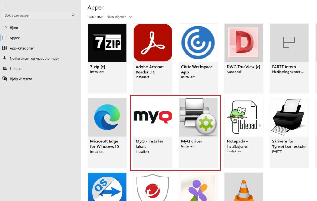Image resolution: width=317 pixels, height=201 pixels.
Task: Open MyQ installer lokalt logo
Action: [x=153, y=117]
